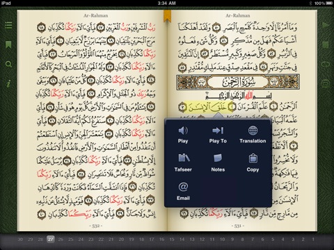Tap the framed repeat icon below the loop icon

[326, 83]
